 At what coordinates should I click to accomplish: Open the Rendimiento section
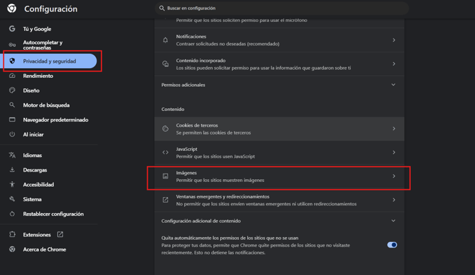(38, 76)
